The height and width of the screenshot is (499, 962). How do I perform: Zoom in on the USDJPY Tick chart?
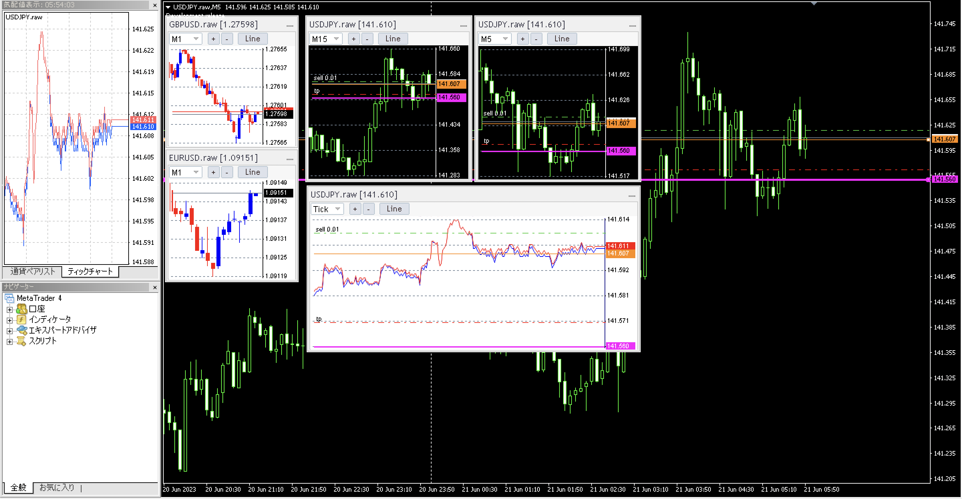coord(355,209)
